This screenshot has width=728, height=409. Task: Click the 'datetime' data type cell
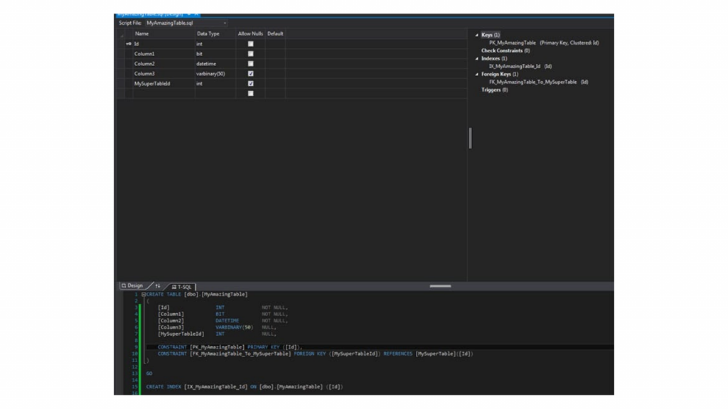pyautogui.click(x=215, y=63)
